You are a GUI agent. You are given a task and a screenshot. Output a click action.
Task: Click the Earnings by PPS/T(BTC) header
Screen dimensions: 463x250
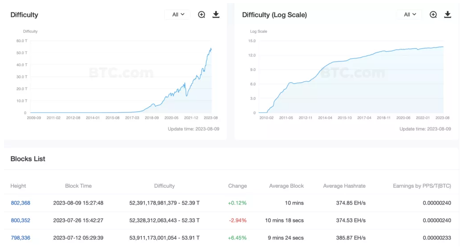[x=422, y=186]
